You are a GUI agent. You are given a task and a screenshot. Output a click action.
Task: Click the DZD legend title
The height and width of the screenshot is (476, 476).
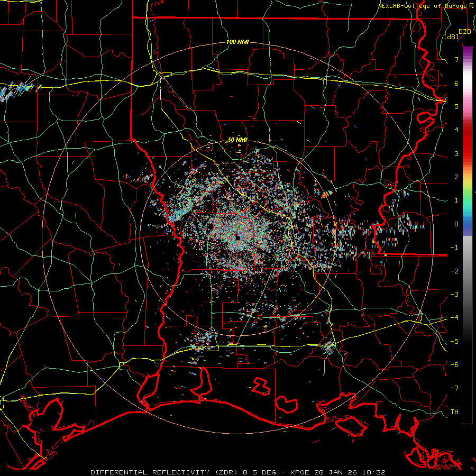(x=464, y=32)
